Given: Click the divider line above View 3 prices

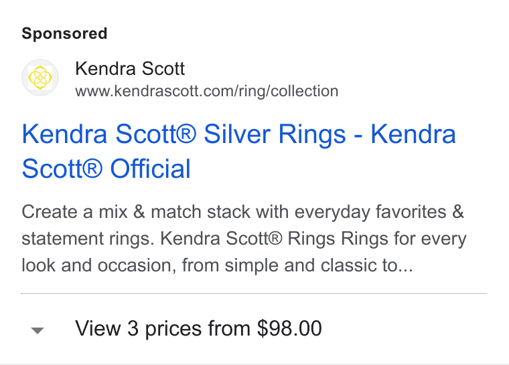Looking at the screenshot, I should [254, 293].
